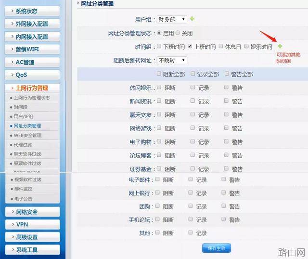This screenshot has width=308, height=259.
Task: Check 阻断 for 团购 category
Action: coord(157,206)
